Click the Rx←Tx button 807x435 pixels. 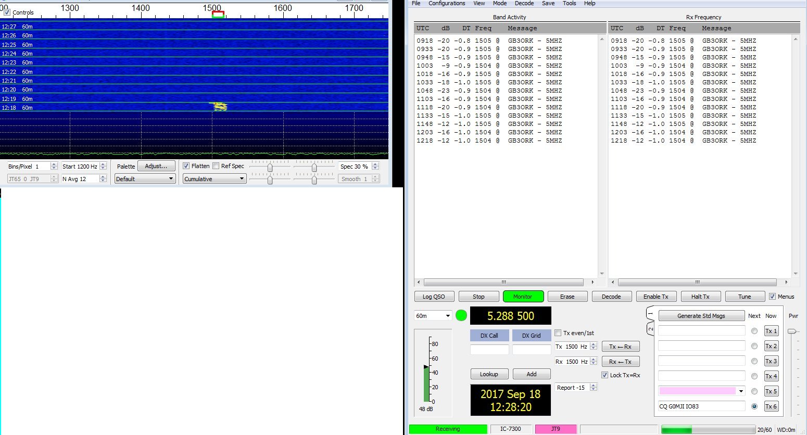pos(621,362)
